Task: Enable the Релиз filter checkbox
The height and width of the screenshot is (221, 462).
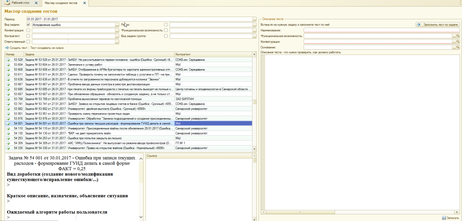Action: (x=166, y=25)
